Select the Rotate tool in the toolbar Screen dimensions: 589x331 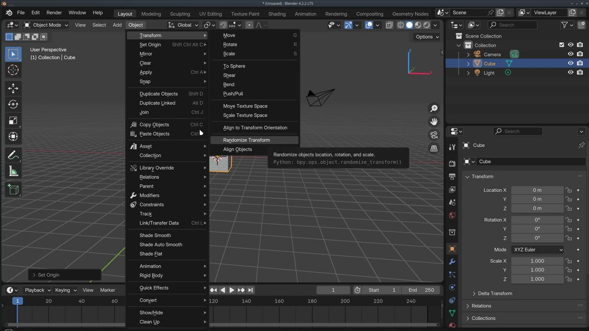pyautogui.click(x=13, y=104)
